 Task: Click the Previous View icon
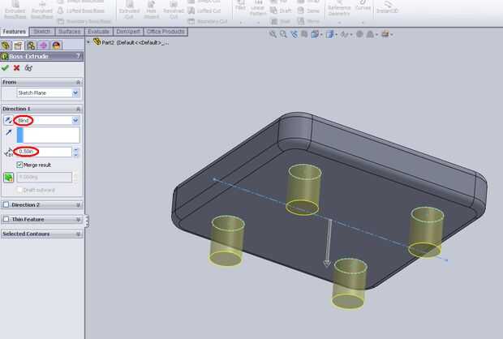pos(294,34)
